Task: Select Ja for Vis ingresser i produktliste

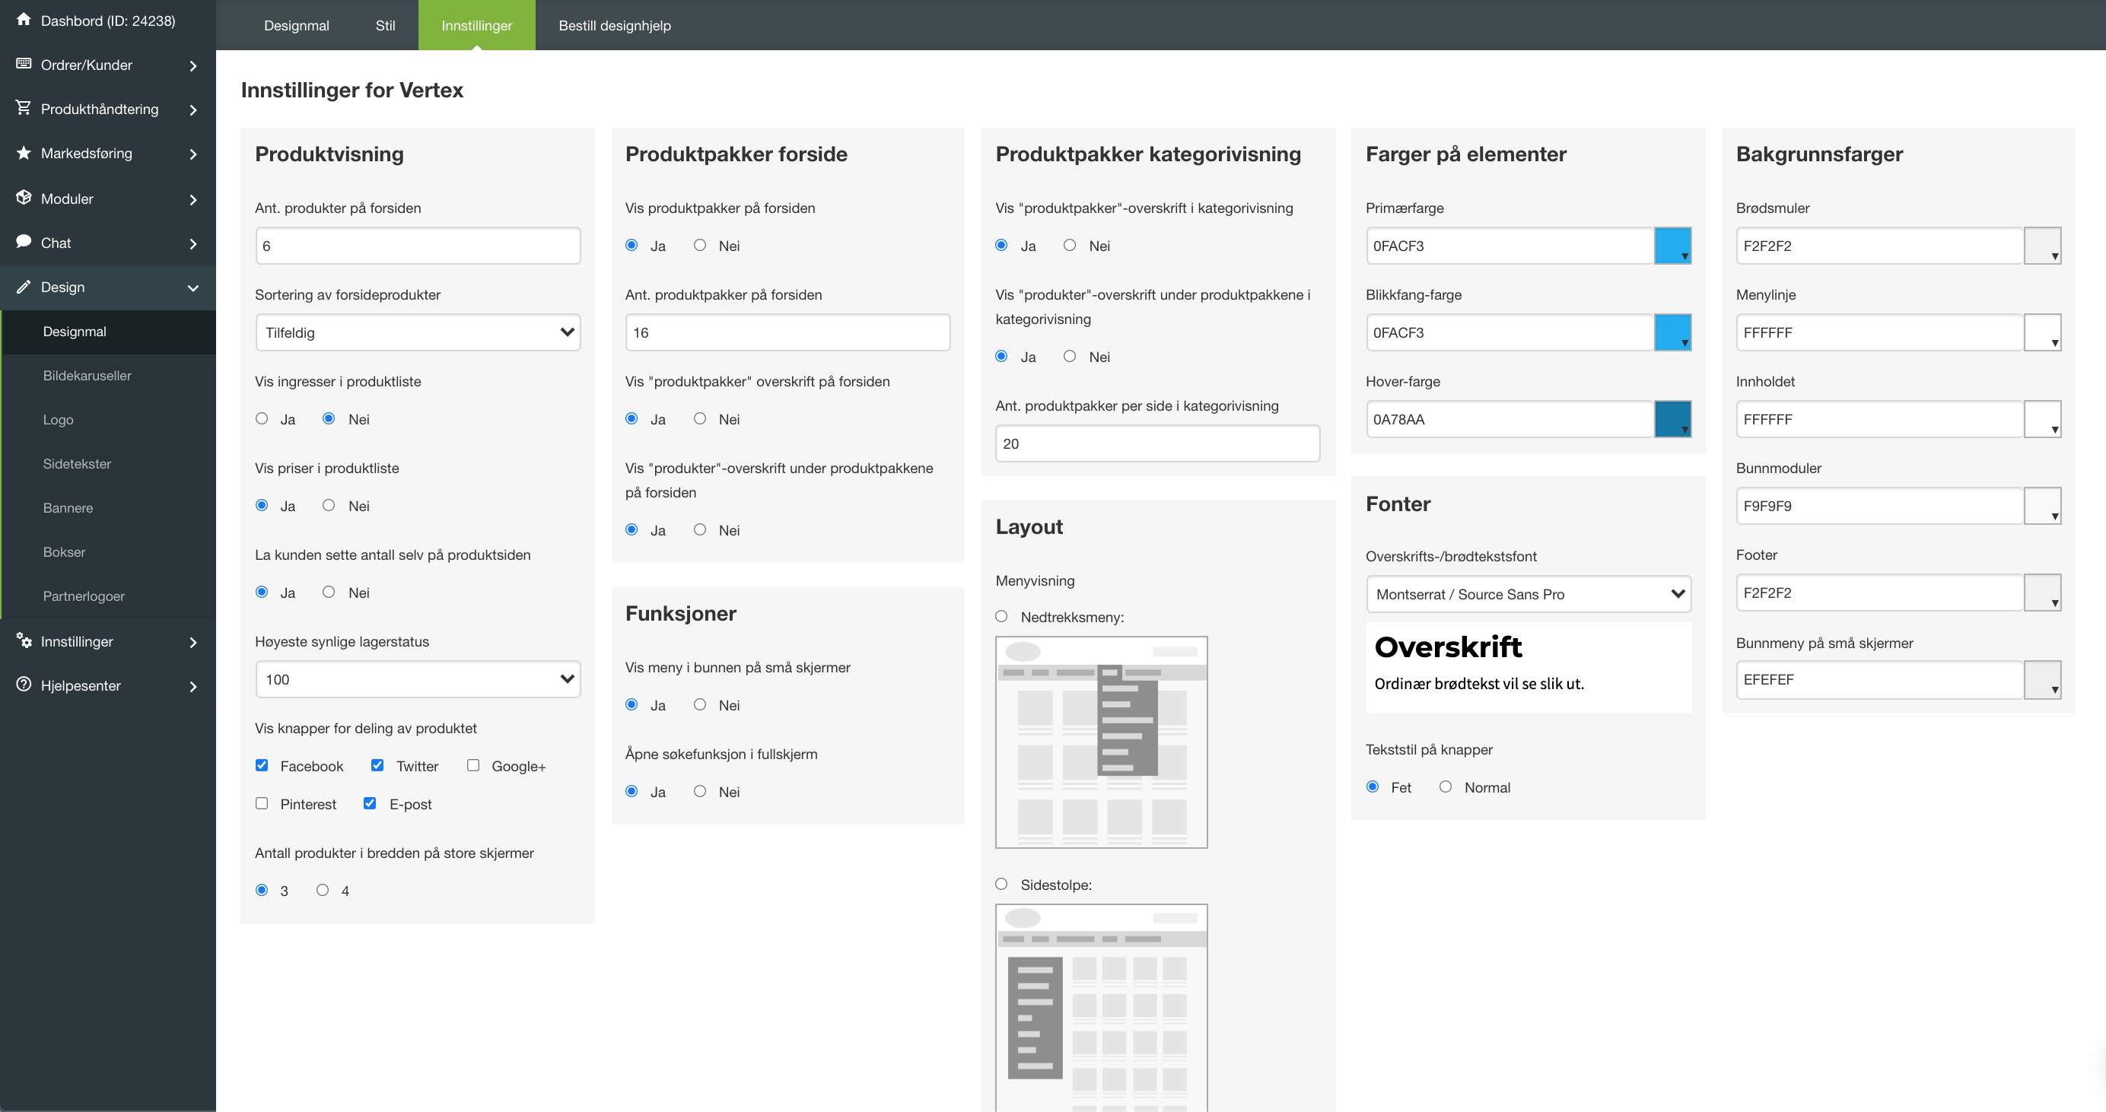Action: (262, 418)
